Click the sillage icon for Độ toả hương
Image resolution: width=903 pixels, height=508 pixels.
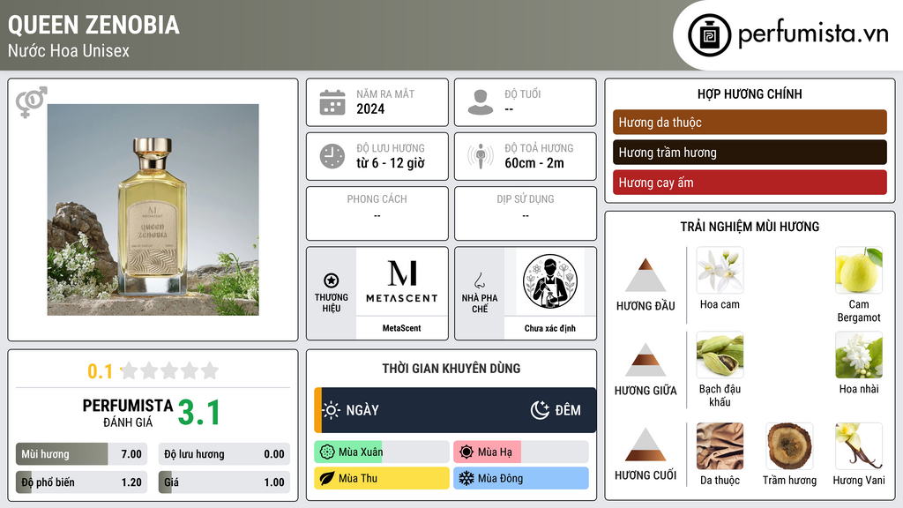click(481, 156)
